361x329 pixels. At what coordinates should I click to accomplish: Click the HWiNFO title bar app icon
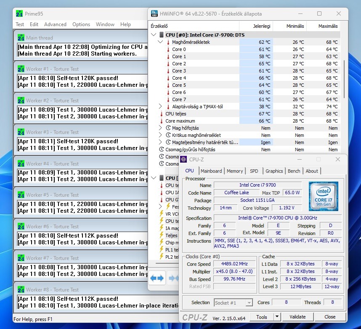pyautogui.click(x=154, y=13)
